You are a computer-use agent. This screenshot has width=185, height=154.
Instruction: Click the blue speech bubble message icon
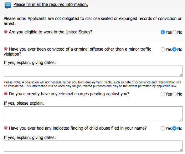[8, 5]
